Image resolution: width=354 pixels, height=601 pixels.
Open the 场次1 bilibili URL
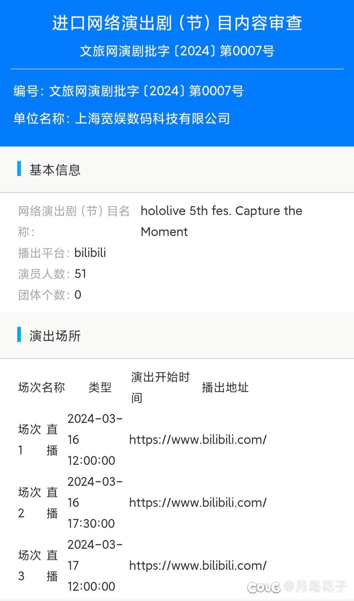pyautogui.click(x=198, y=440)
